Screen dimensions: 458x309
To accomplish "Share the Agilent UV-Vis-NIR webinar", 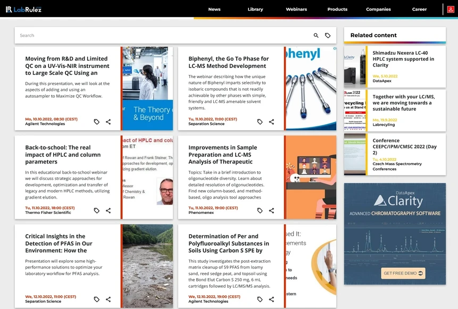I will tap(109, 122).
